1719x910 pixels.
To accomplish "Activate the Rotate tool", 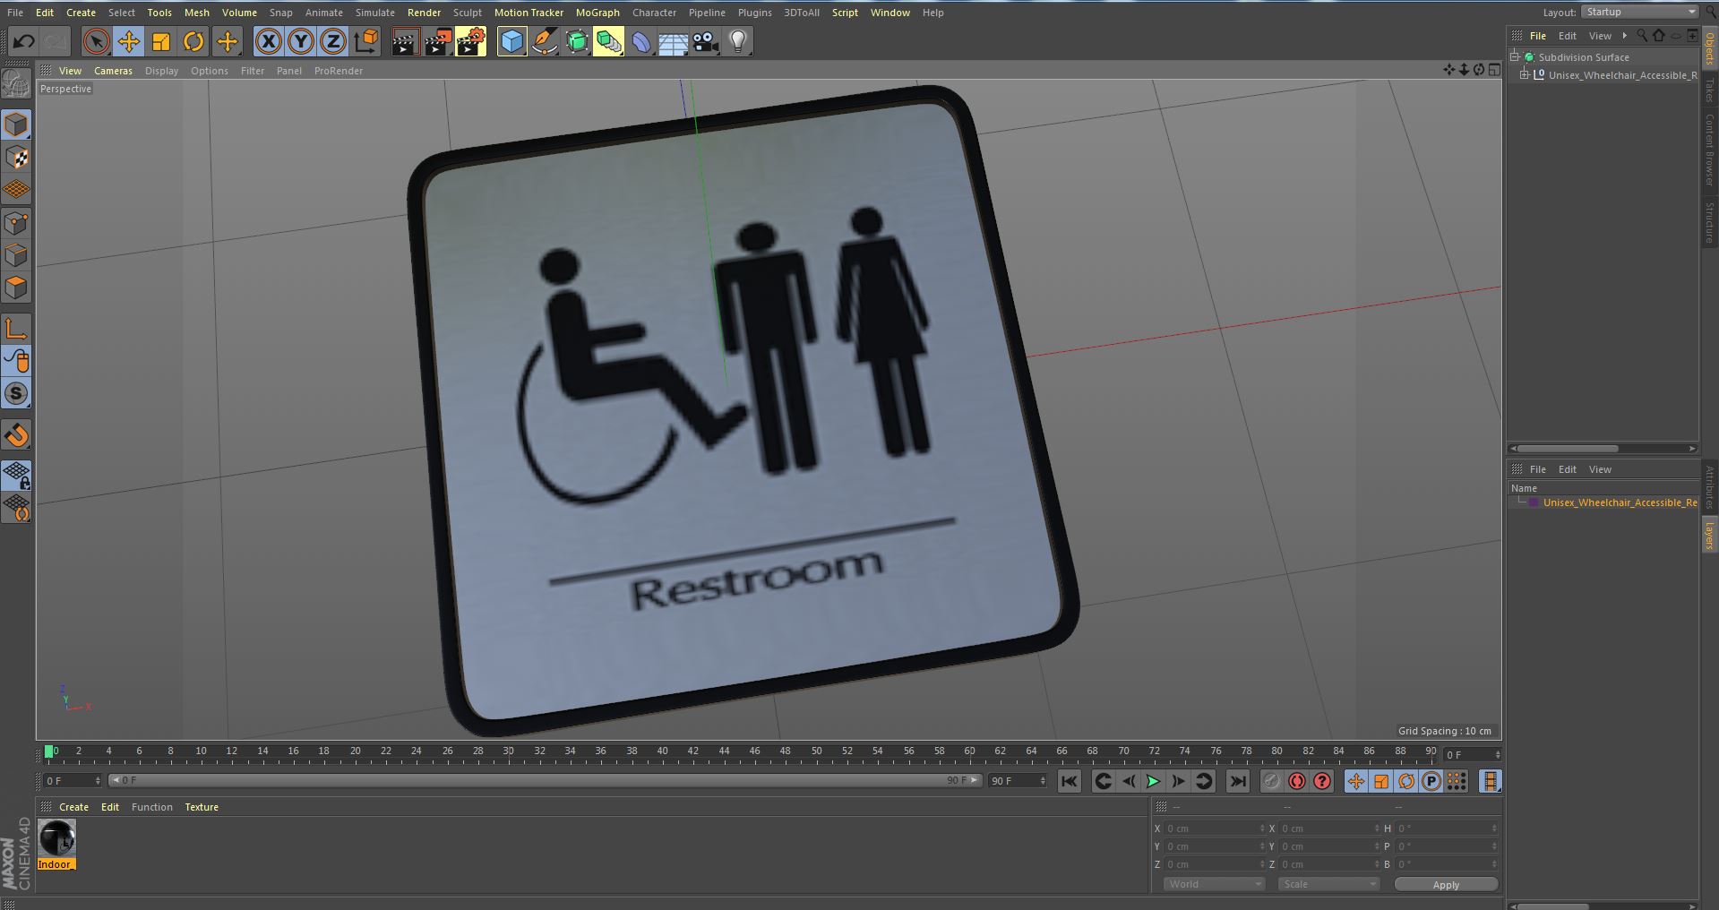I will (x=193, y=41).
